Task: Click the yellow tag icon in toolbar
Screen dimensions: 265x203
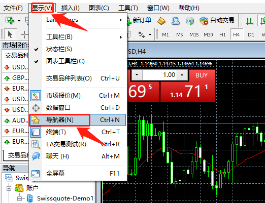Action: click(x=161, y=21)
